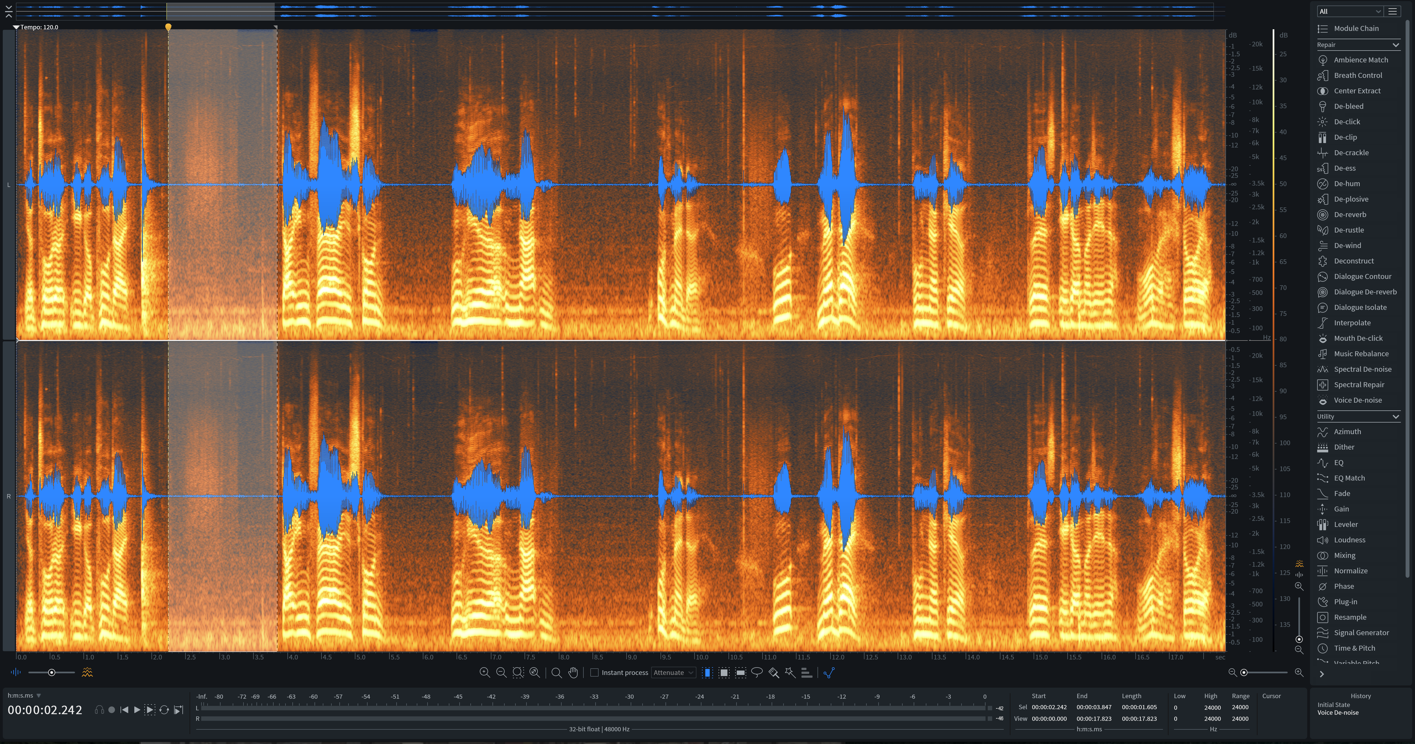Select the Magic Wand tool
Image resolution: width=1415 pixels, height=744 pixels.
pos(790,673)
